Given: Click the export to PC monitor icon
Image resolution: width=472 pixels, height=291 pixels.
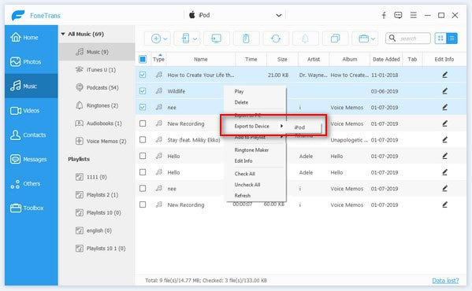Looking at the screenshot, I should [x=216, y=39].
